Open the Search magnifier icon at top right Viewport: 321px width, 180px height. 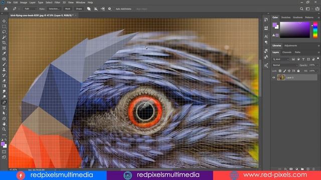coord(301,9)
